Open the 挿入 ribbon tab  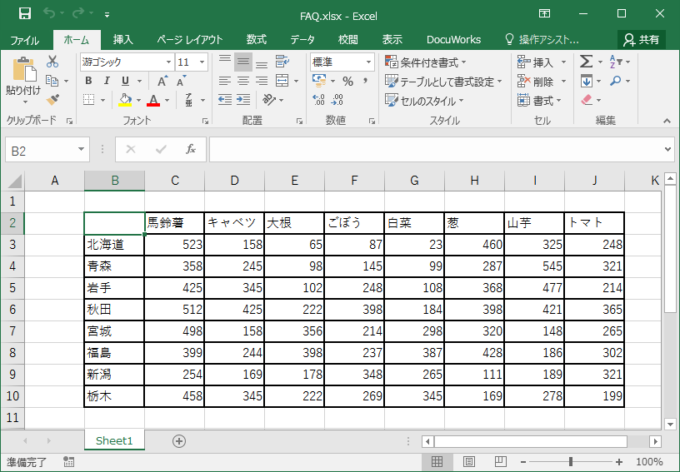point(122,39)
